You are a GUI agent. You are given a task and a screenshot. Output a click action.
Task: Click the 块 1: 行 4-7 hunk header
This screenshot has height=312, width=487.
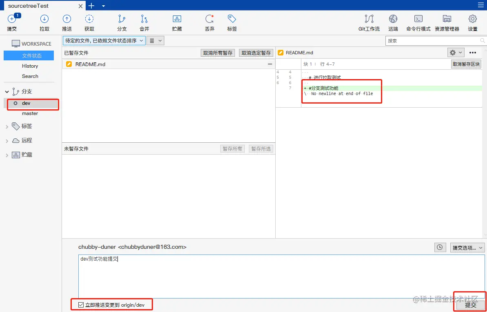point(319,64)
